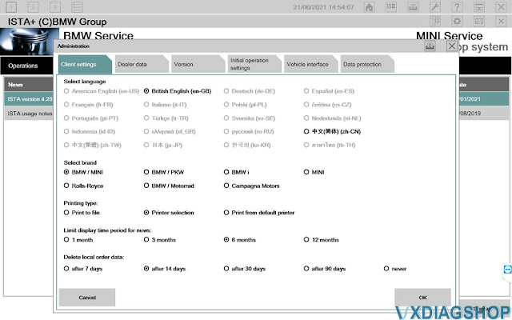Select Nederlands (nl-NL) language option
Screen dimensions: 512x320
click(x=333, y=118)
